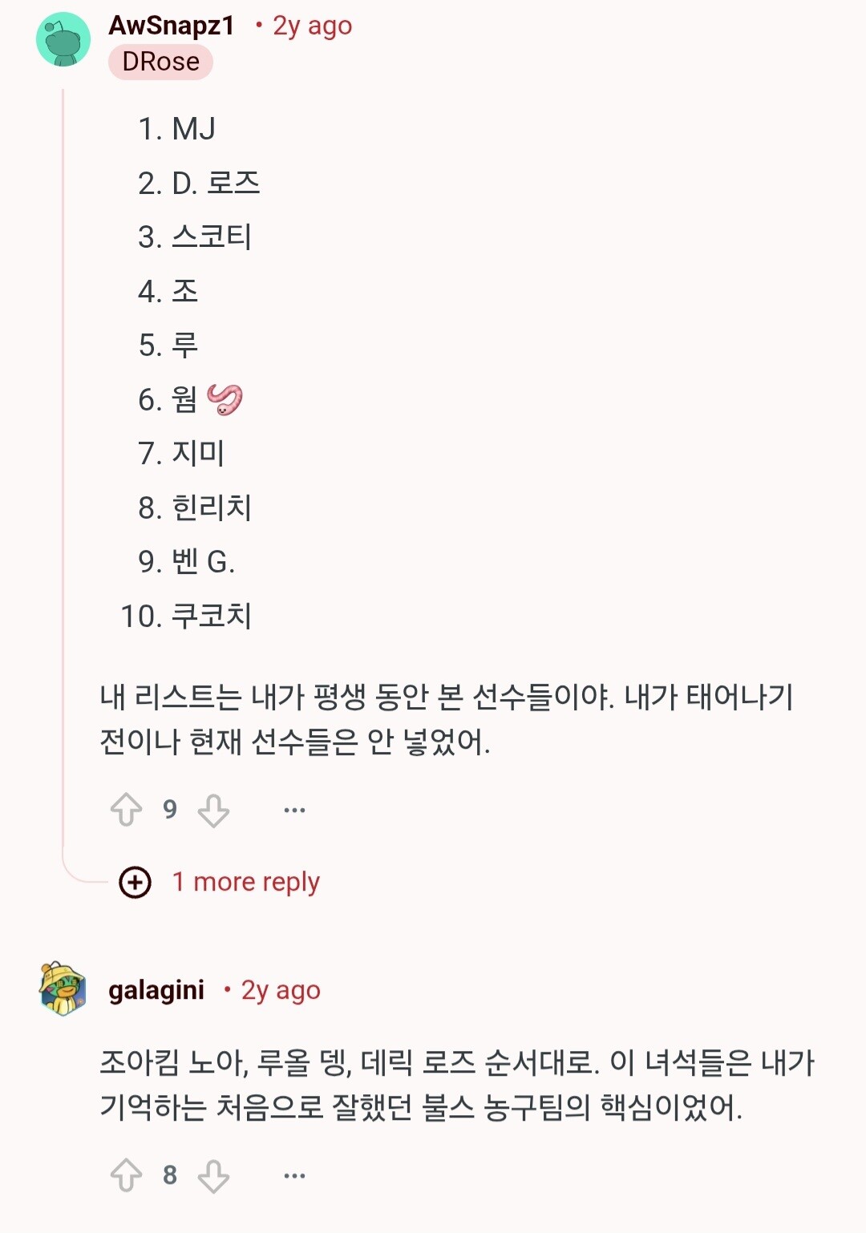Downvote the comment by galagini
The width and height of the screenshot is (866, 1233).
pyautogui.click(x=213, y=1176)
